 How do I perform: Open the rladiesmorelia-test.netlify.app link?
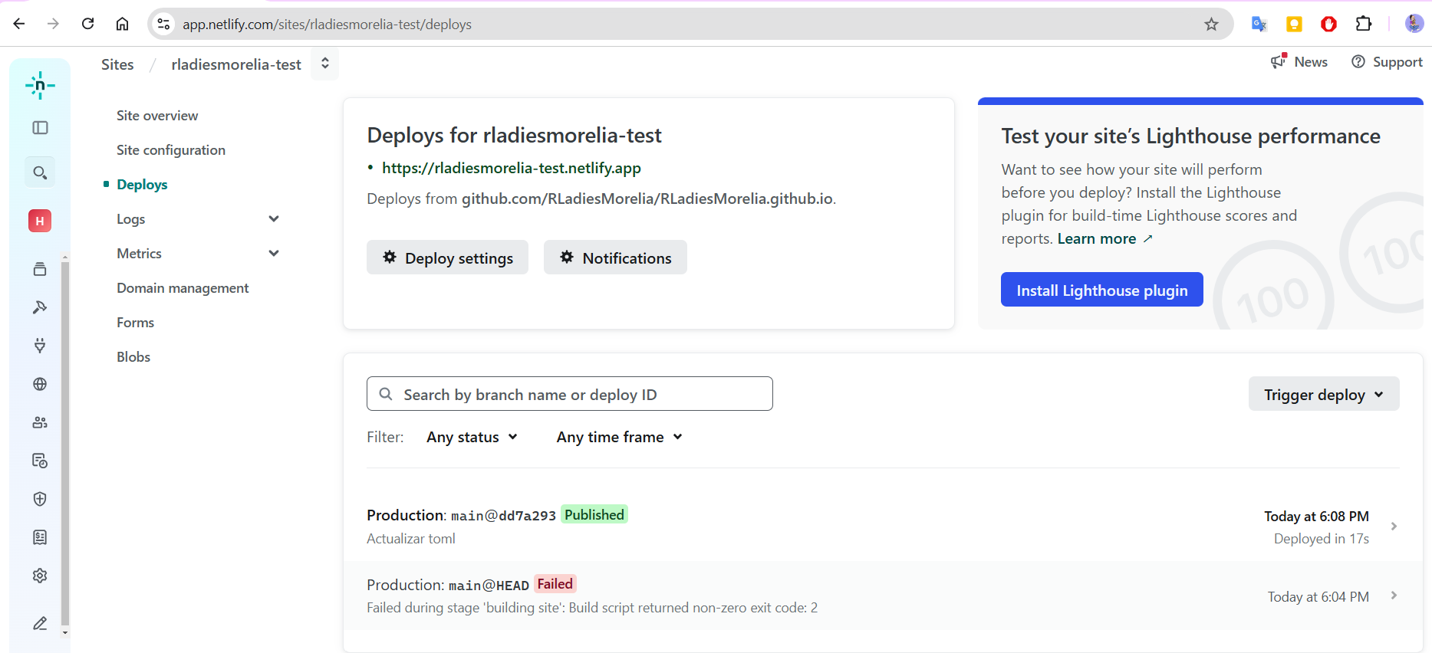click(x=512, y=168)
